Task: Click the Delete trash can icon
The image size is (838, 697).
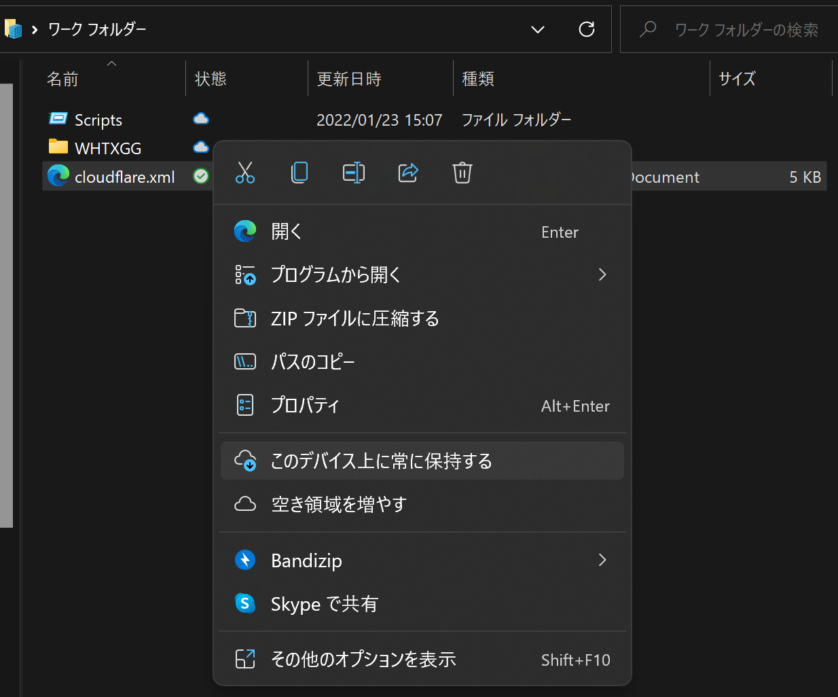Action: 462,173
